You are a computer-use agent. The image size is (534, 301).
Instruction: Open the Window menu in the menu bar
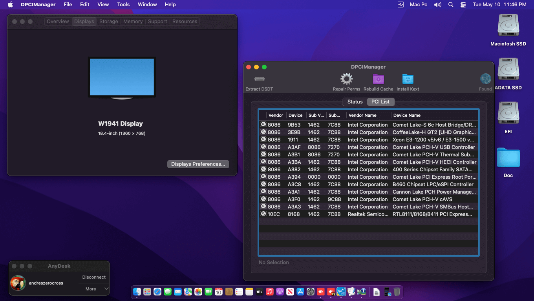point(147,5)
